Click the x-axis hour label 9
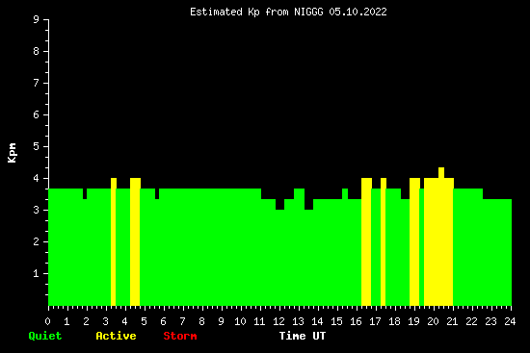530x353 pixels. [221, 321]
